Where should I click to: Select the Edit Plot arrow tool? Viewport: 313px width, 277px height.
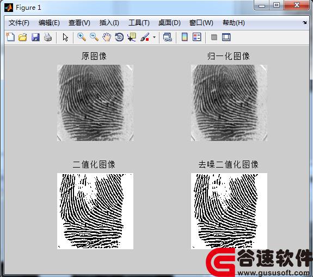pyautogui.click(x=65, y=38)
